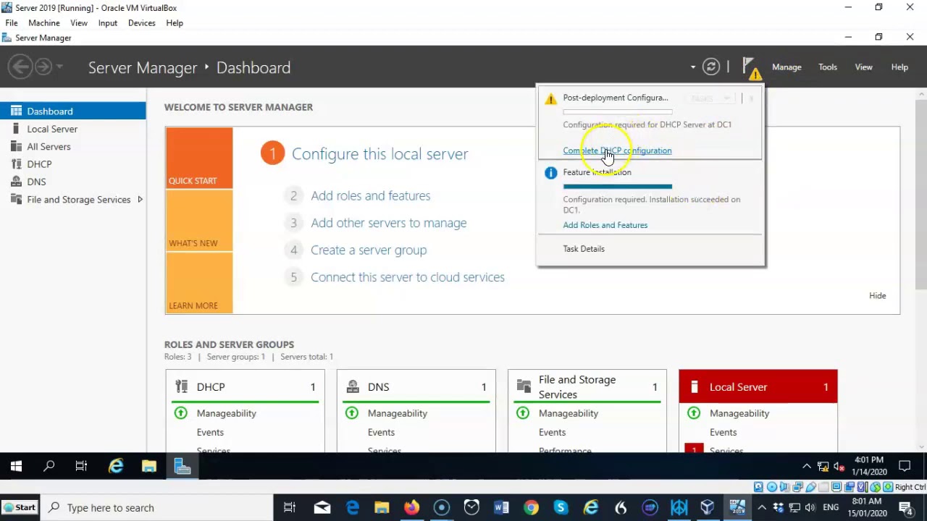
Task: Click the Feature installation progress bar
Action: click(x=617, y=186)
